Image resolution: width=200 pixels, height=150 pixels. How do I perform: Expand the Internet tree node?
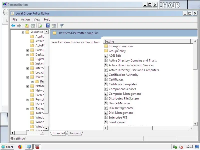coord(27,68)
